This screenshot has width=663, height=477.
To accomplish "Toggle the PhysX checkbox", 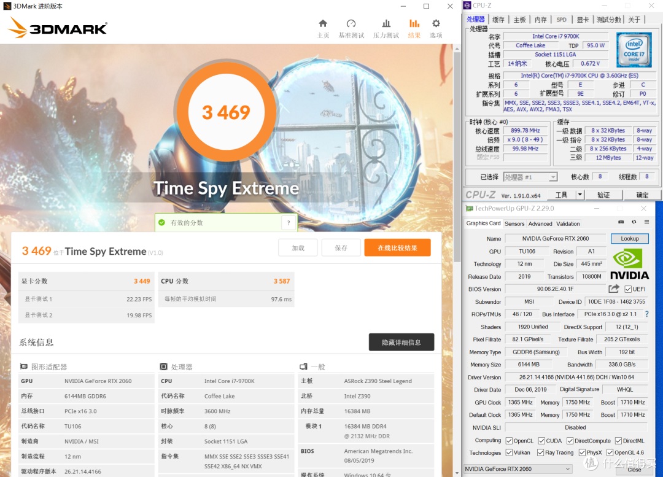I will click(582, 452).
